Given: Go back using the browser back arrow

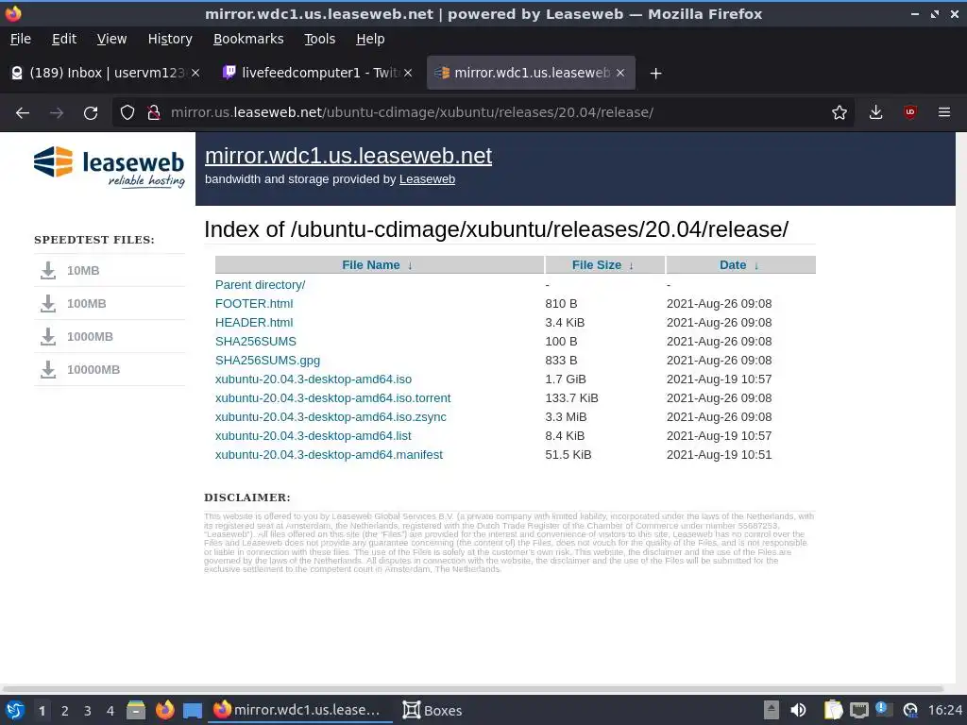Looking at the screenshot, I should [x=23, y=113].
